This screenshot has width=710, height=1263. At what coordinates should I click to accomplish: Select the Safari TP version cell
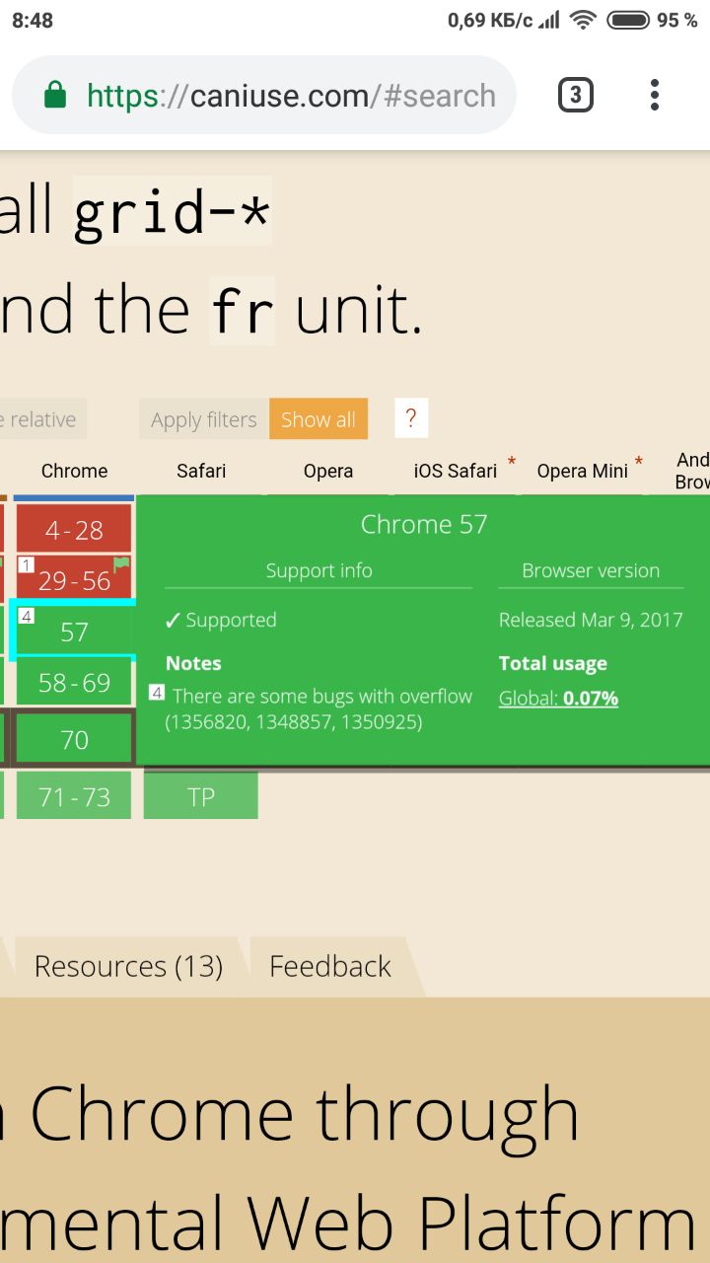[x=201, y=796]
